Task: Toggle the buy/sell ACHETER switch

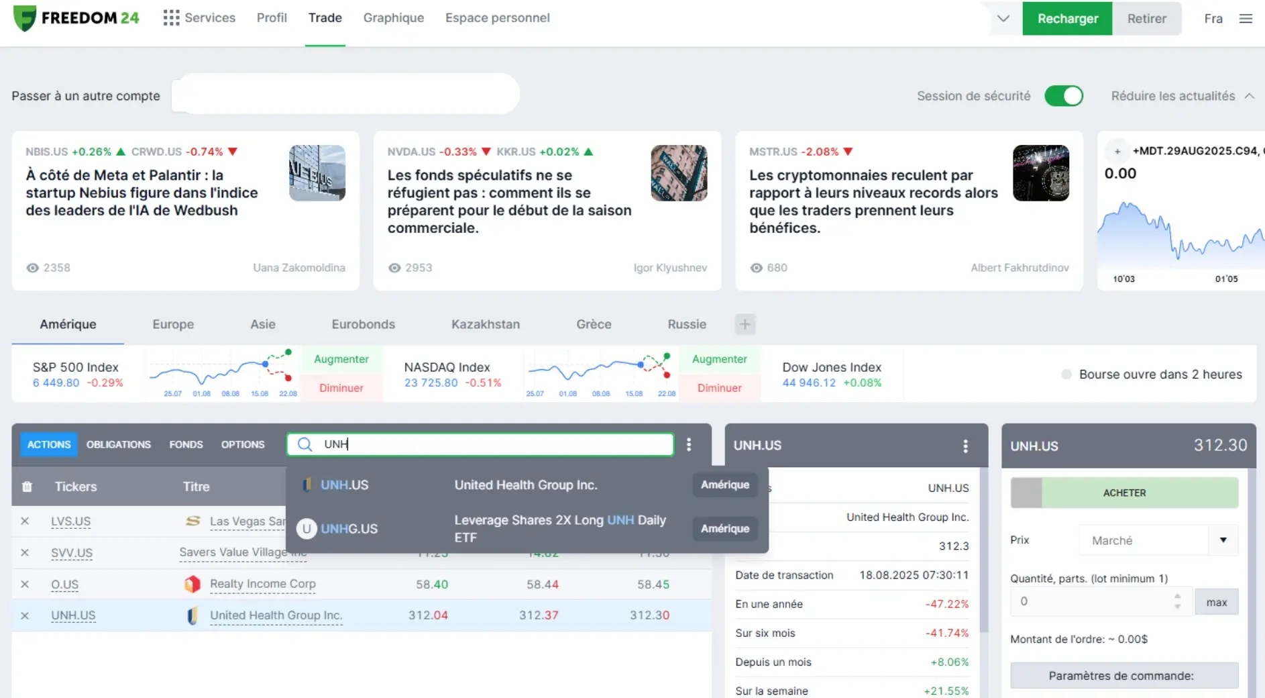Action: pyautogui.click(x=1124, y=493)
